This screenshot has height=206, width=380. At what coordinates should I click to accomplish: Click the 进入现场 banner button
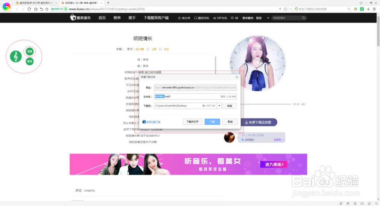(x=274, y=165)
